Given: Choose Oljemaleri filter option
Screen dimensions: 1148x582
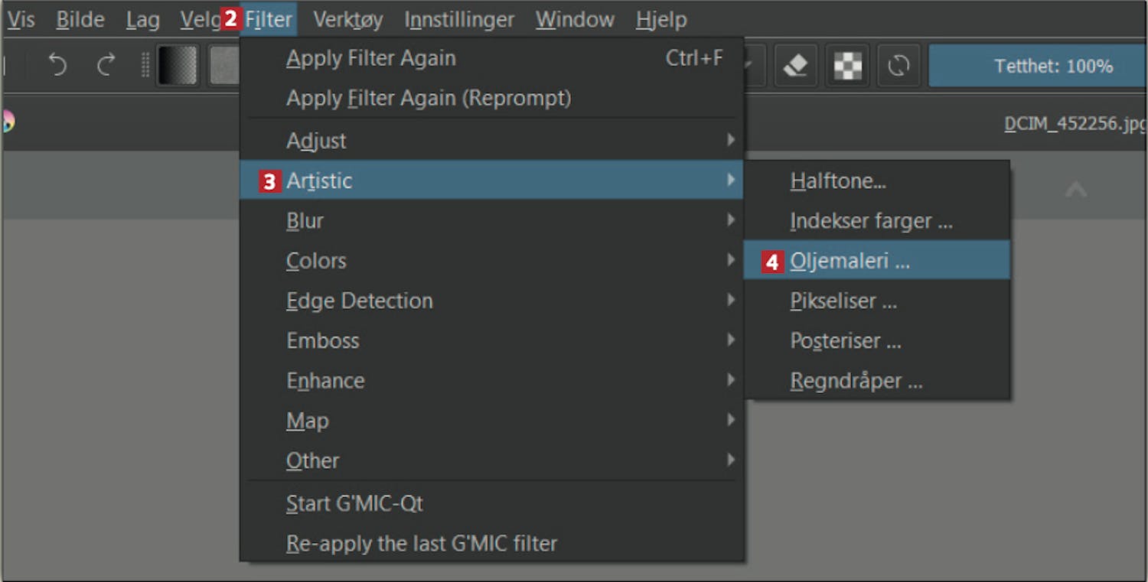Looking at the screenshot, I should [x=877, y=261].
